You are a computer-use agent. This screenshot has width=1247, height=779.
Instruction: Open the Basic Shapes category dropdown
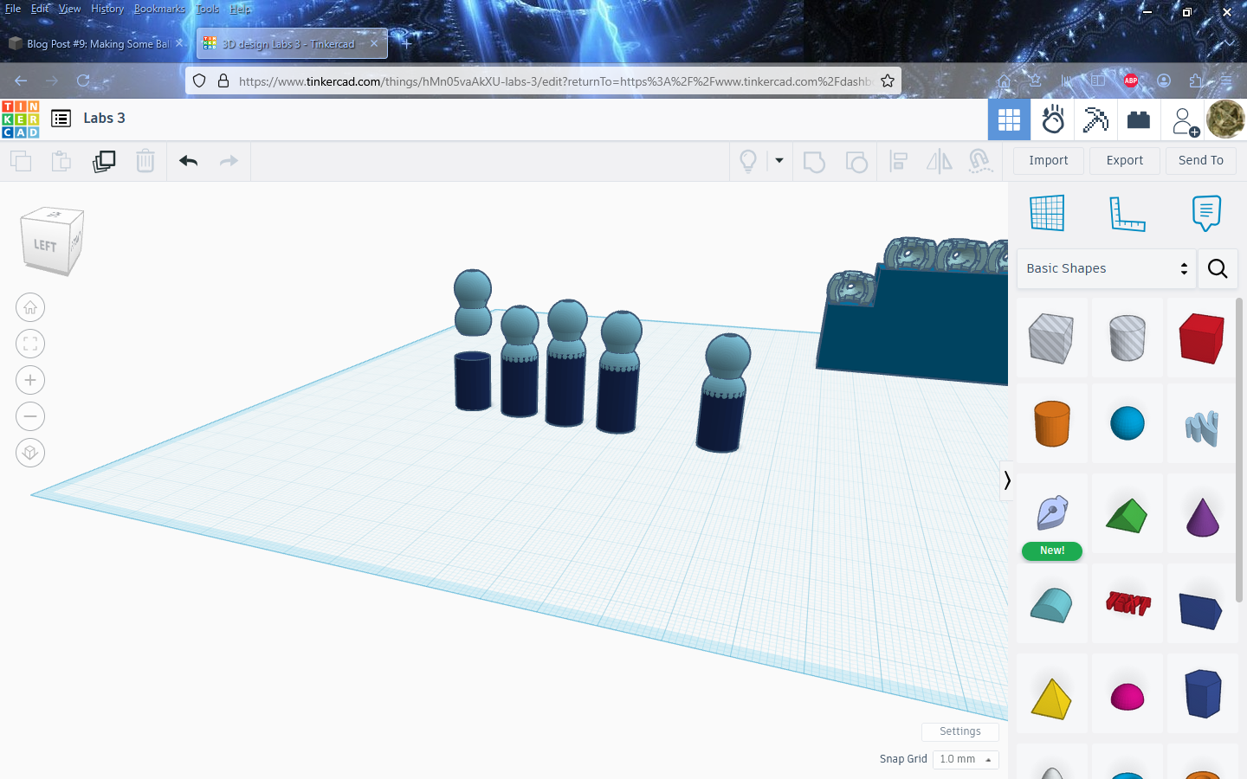[x=1107, y=268]
